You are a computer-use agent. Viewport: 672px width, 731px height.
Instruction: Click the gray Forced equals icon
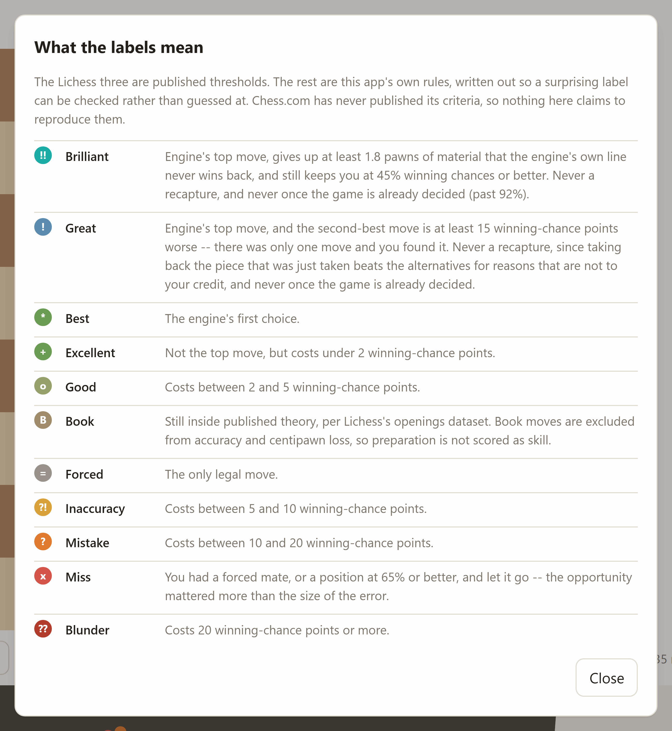pos(43,473)
